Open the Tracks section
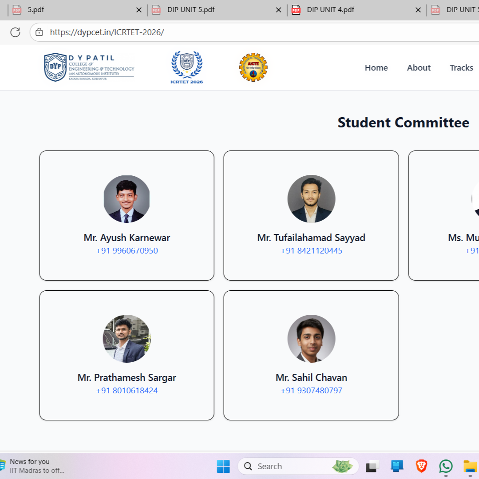Viewport: 479px width, 479px height. click(x=461, y=67)
